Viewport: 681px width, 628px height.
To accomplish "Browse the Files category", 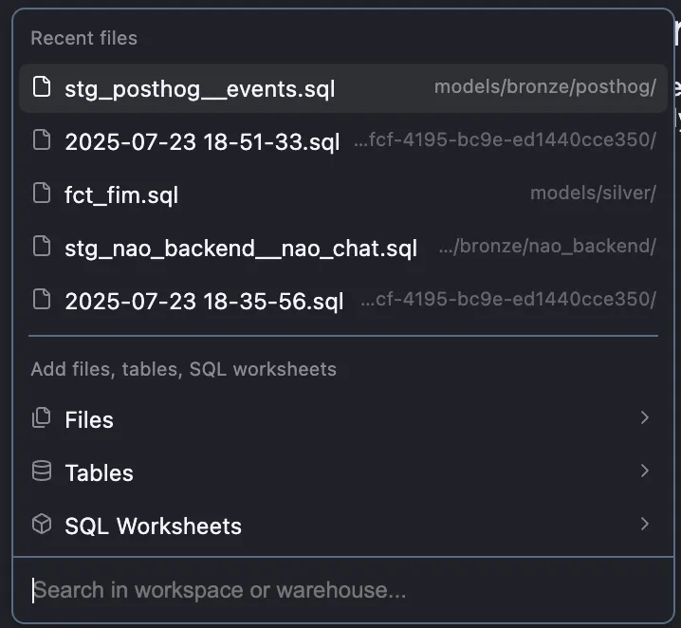I will pos(89,419).
